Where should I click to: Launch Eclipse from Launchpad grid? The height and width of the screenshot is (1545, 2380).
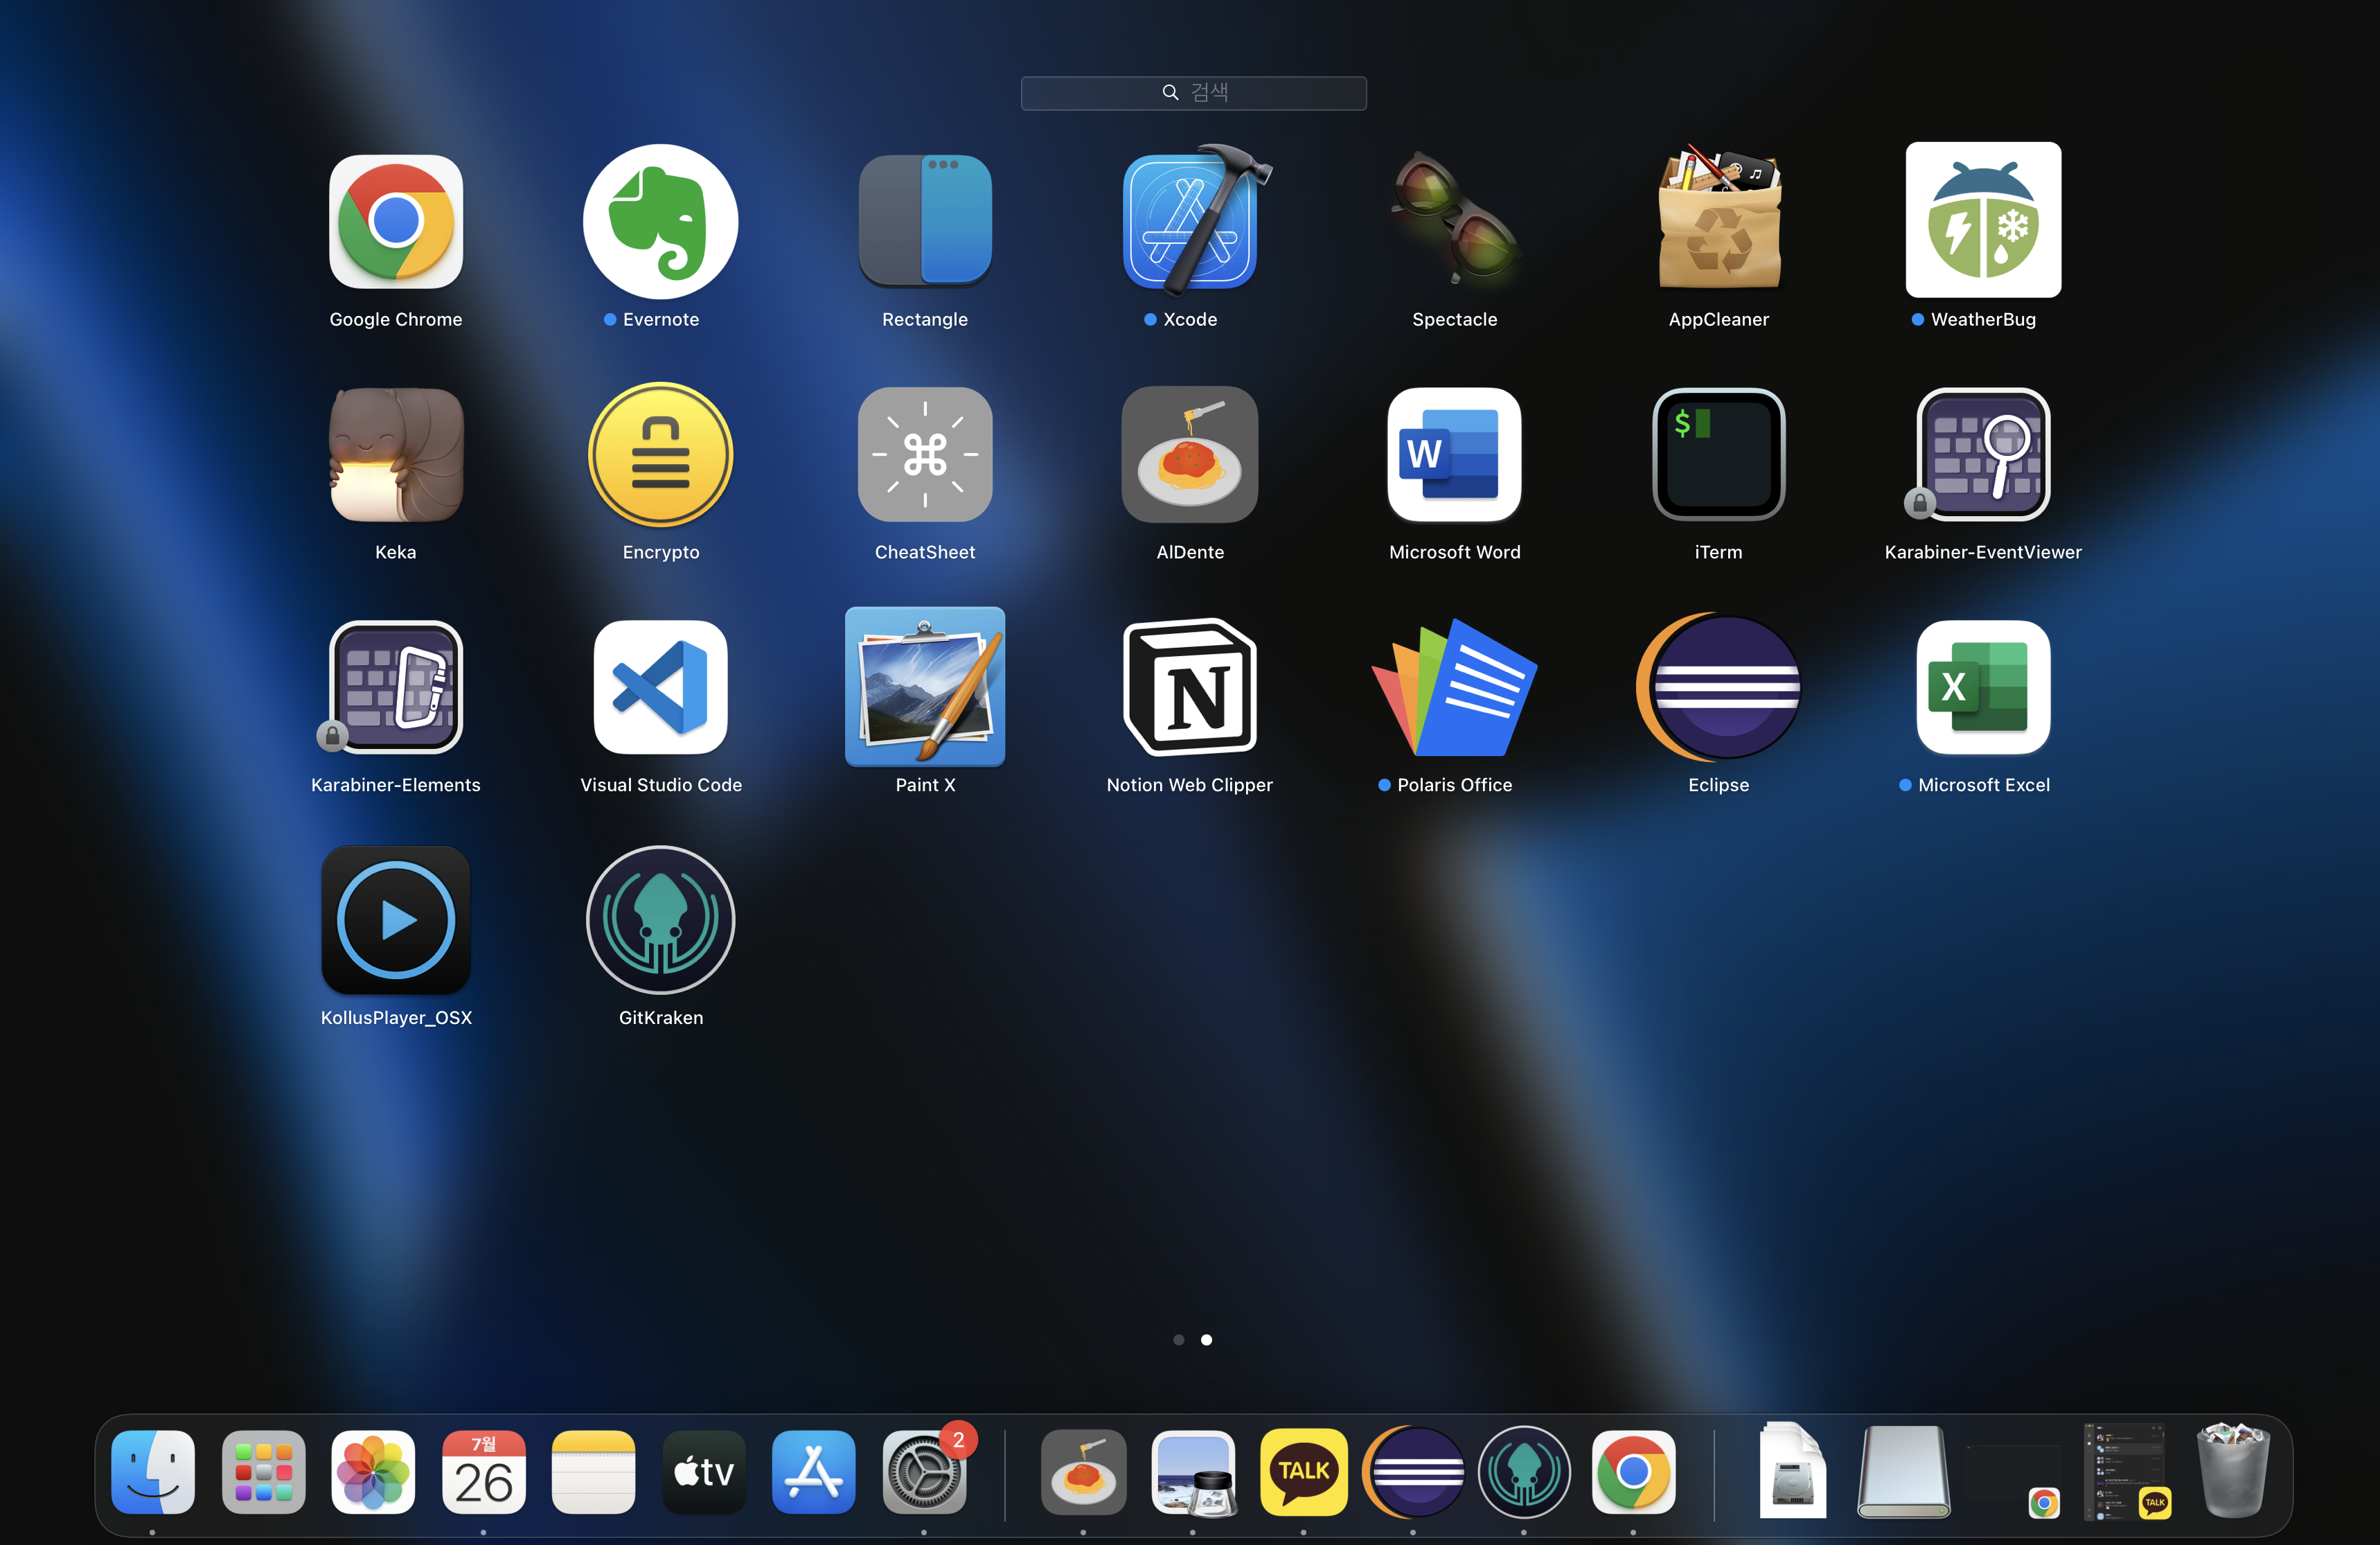(1719, 688)
